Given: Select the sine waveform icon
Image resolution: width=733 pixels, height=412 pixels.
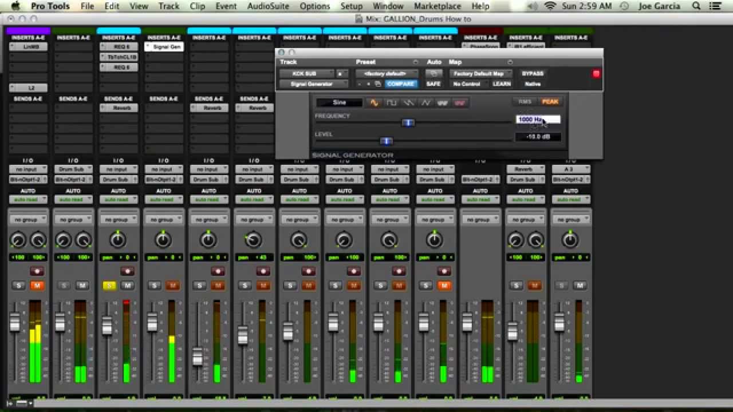Looking at the screenshot, I should click(x=374, y=103).
